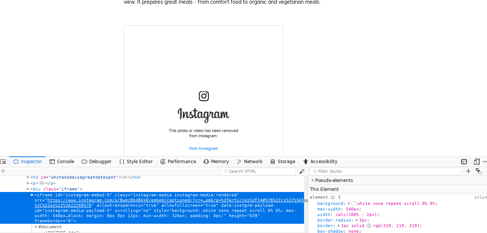Toggle responsive design mode icon
Viewport: 487px width, 233px height.
[x=477, y=162]
